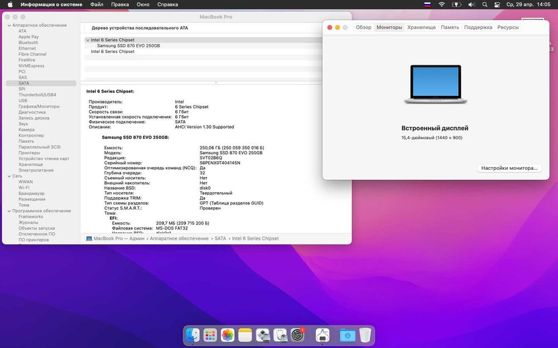
Task: Click the serial number S6PENX0T404145N
Action: coord(219,163)
